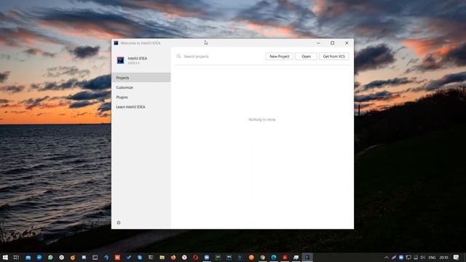Click the magnifier icon beside Search projects
This screenshot has width=466, height=262.
(178, 56)
